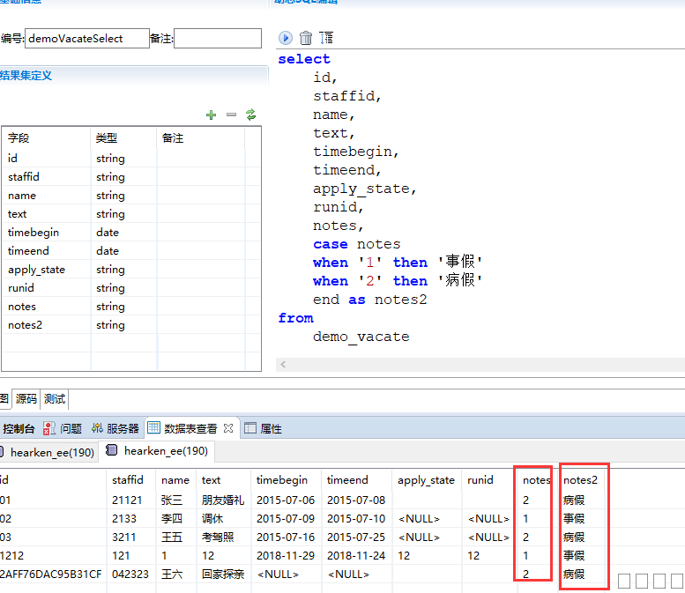Select the id field row
Viewport: 685px width, 593px height.
pos(131,158)
